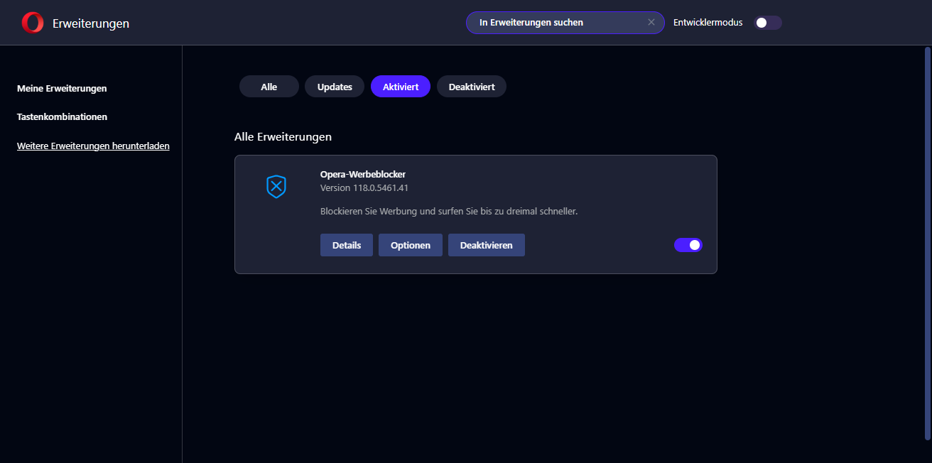
Task: Click the Opera logo icon
Action: tap(33, 23)
